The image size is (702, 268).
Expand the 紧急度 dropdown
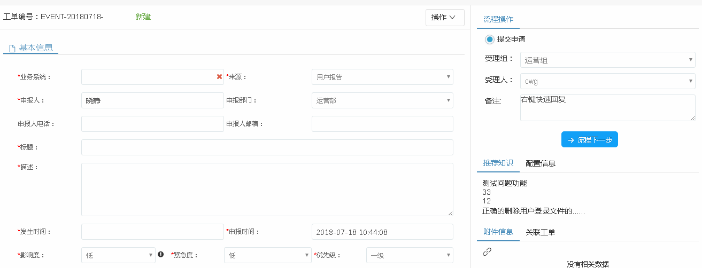click(267, 255)
